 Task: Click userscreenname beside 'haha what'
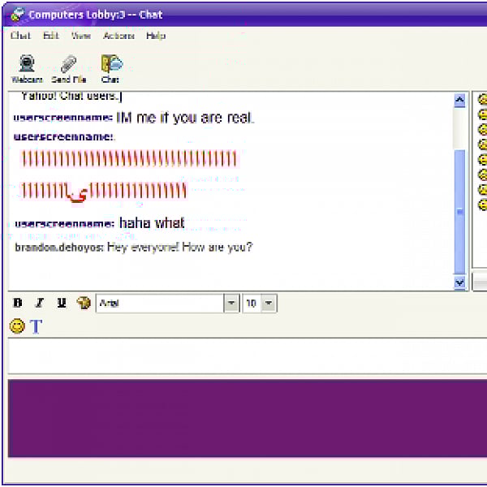pos(64,223)
